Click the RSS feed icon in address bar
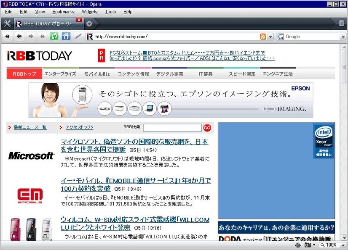Image resolution: width=348 pixels, height=250 pixels. point(263,37)
